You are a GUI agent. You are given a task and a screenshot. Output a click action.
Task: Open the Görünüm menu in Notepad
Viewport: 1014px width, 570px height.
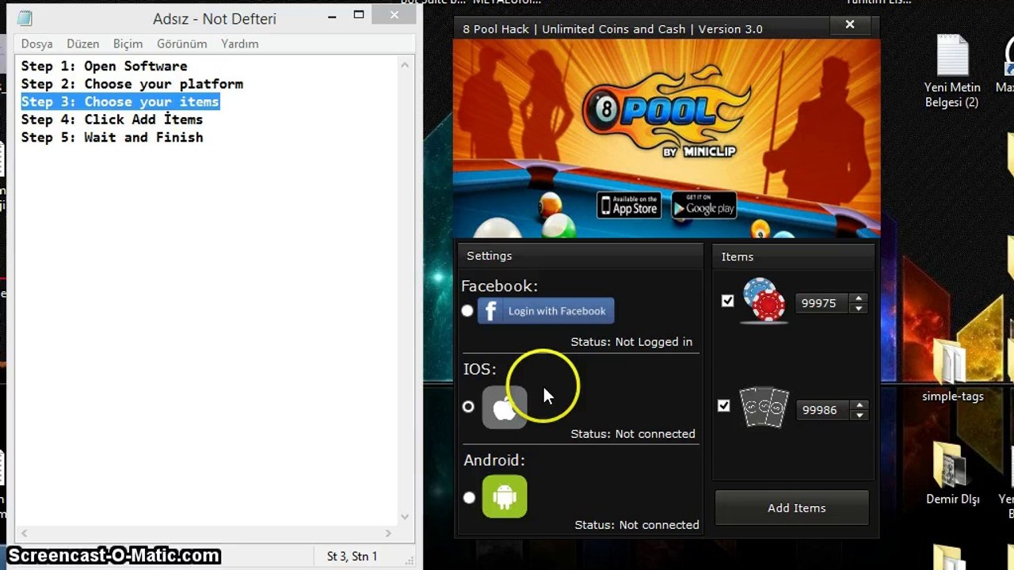[181, 44]
